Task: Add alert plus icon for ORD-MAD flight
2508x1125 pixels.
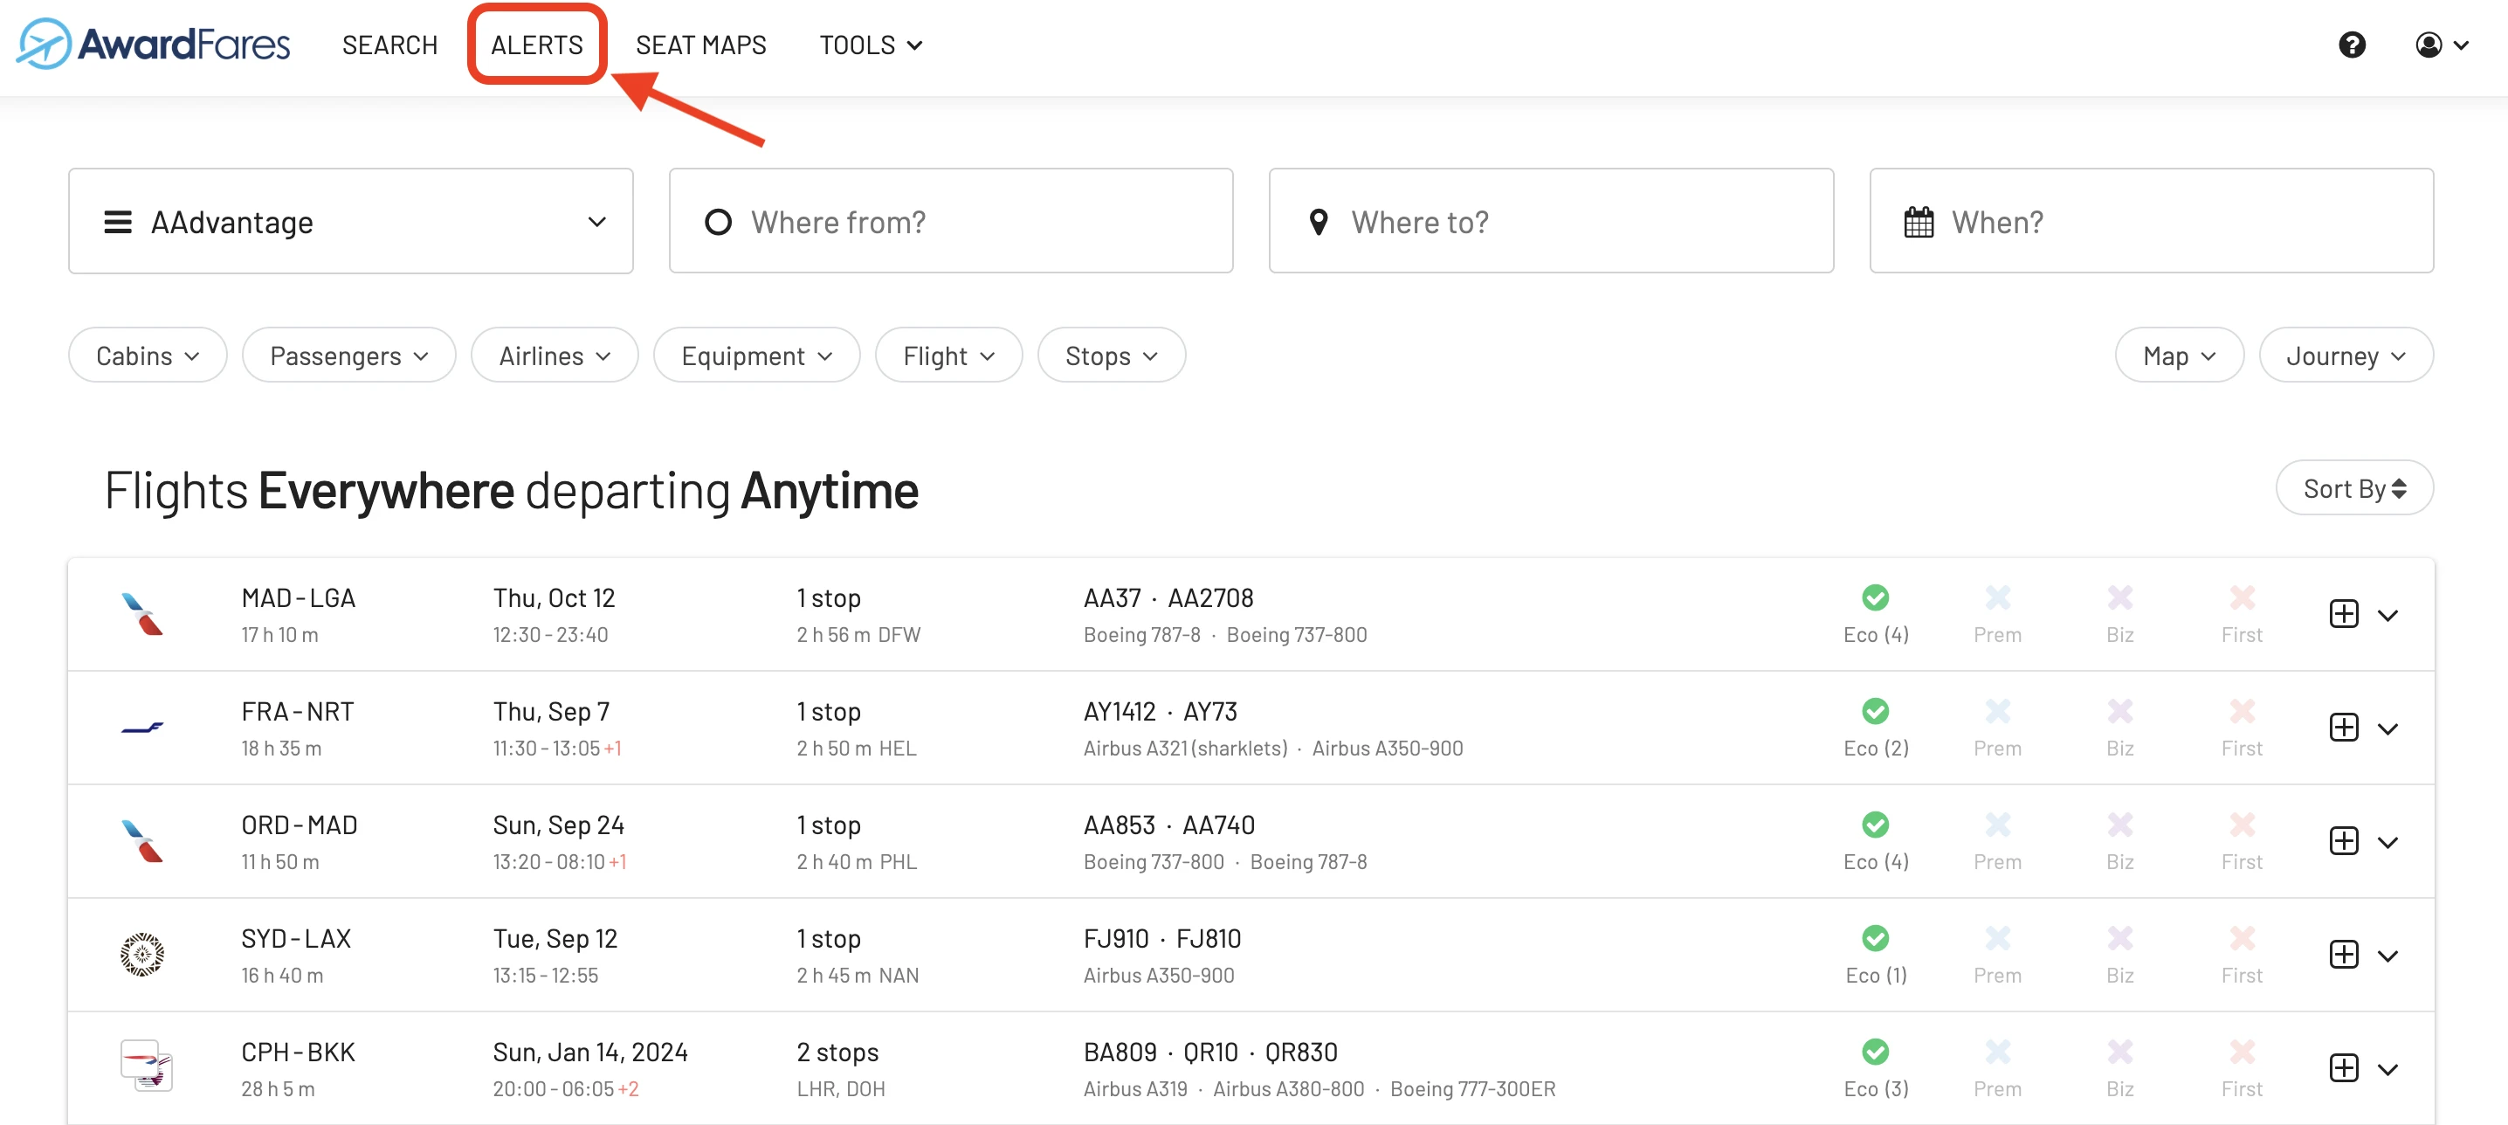Action: (2344, 840)
